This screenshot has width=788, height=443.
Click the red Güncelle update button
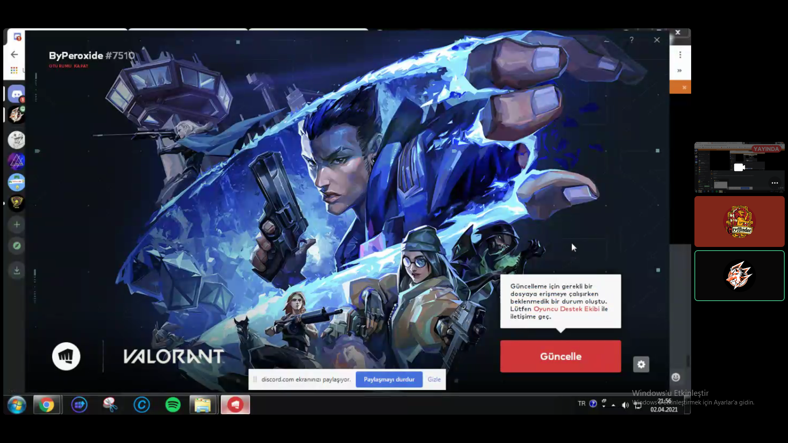pos(560,356)
